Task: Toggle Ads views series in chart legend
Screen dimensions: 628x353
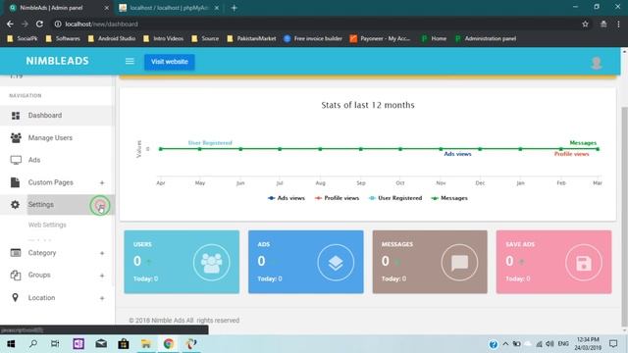Action: pos(287,198)
